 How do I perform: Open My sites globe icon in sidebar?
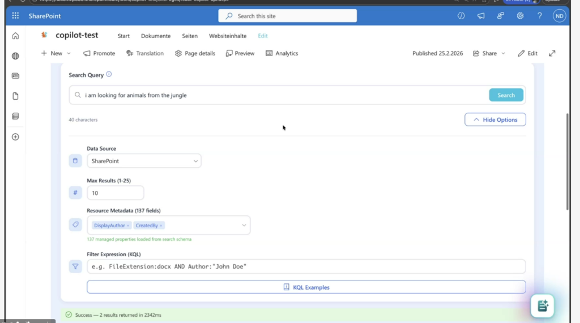[15, 56]
